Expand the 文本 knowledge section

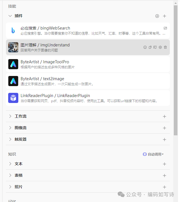[10, 164]
